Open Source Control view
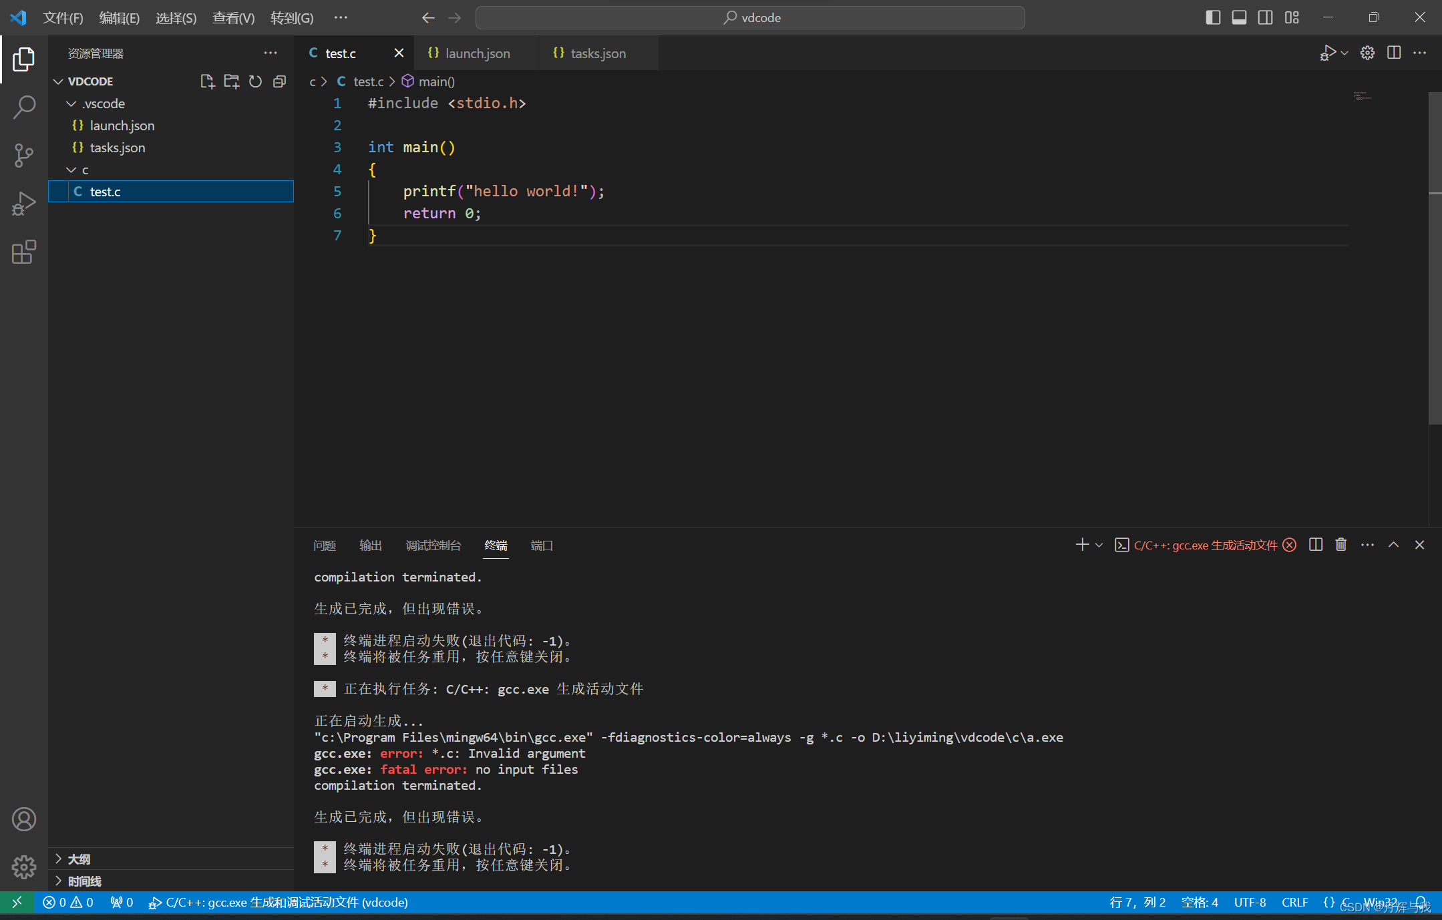1442x920 pixels. [24, 156]
